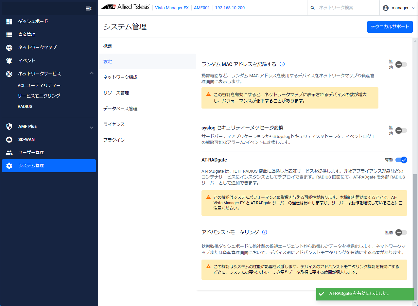This screenshot has height=306, width=418.
Task: Open the リソース管理 tab
Action: point(147,93)
